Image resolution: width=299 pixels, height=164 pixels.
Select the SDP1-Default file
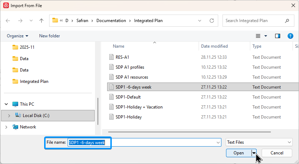[128, 97]
